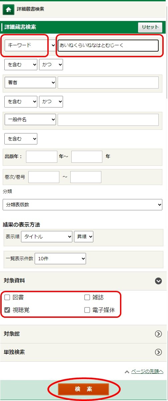
Task: Open the 一般件名 field type dropdown
Action: click(30, 119)
